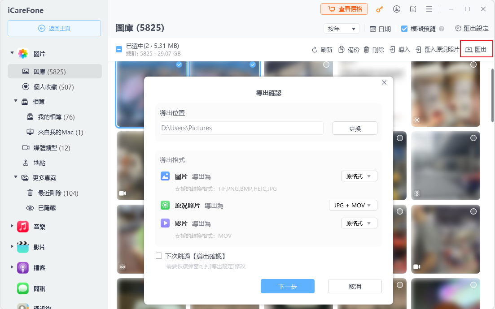Open 媒體類型 (12) category

[46, 148]
